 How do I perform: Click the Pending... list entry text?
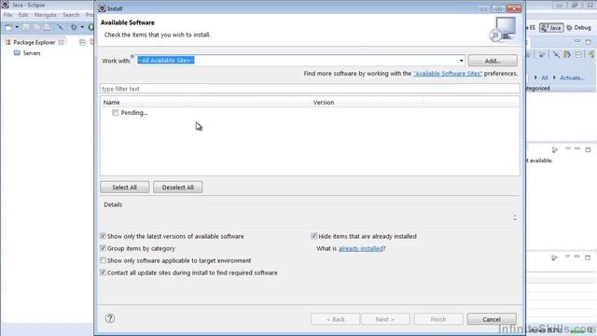click(134, 113)
